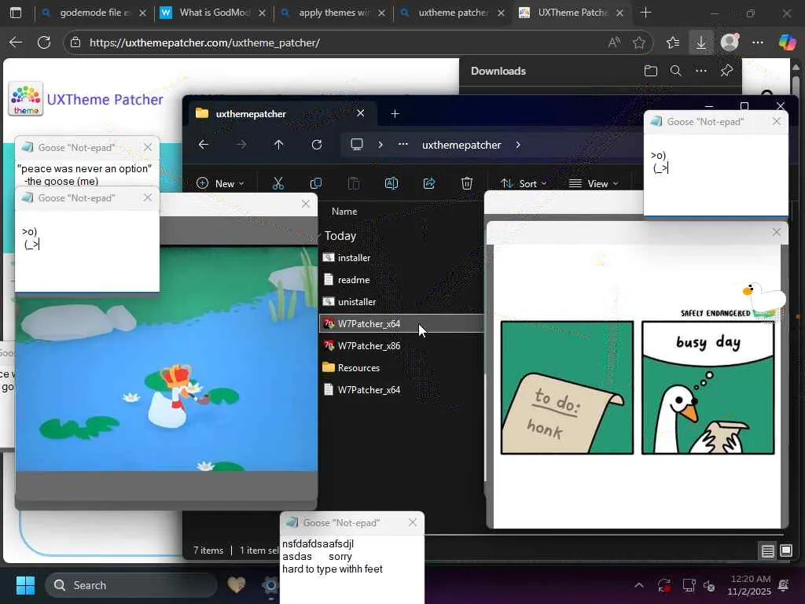Viewport: 805px width, 604px height.
Task: Expand chevron after uxthemepatcher breadcrumb
Action: 518,145
